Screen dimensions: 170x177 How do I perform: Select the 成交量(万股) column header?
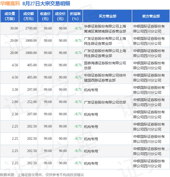10,16
